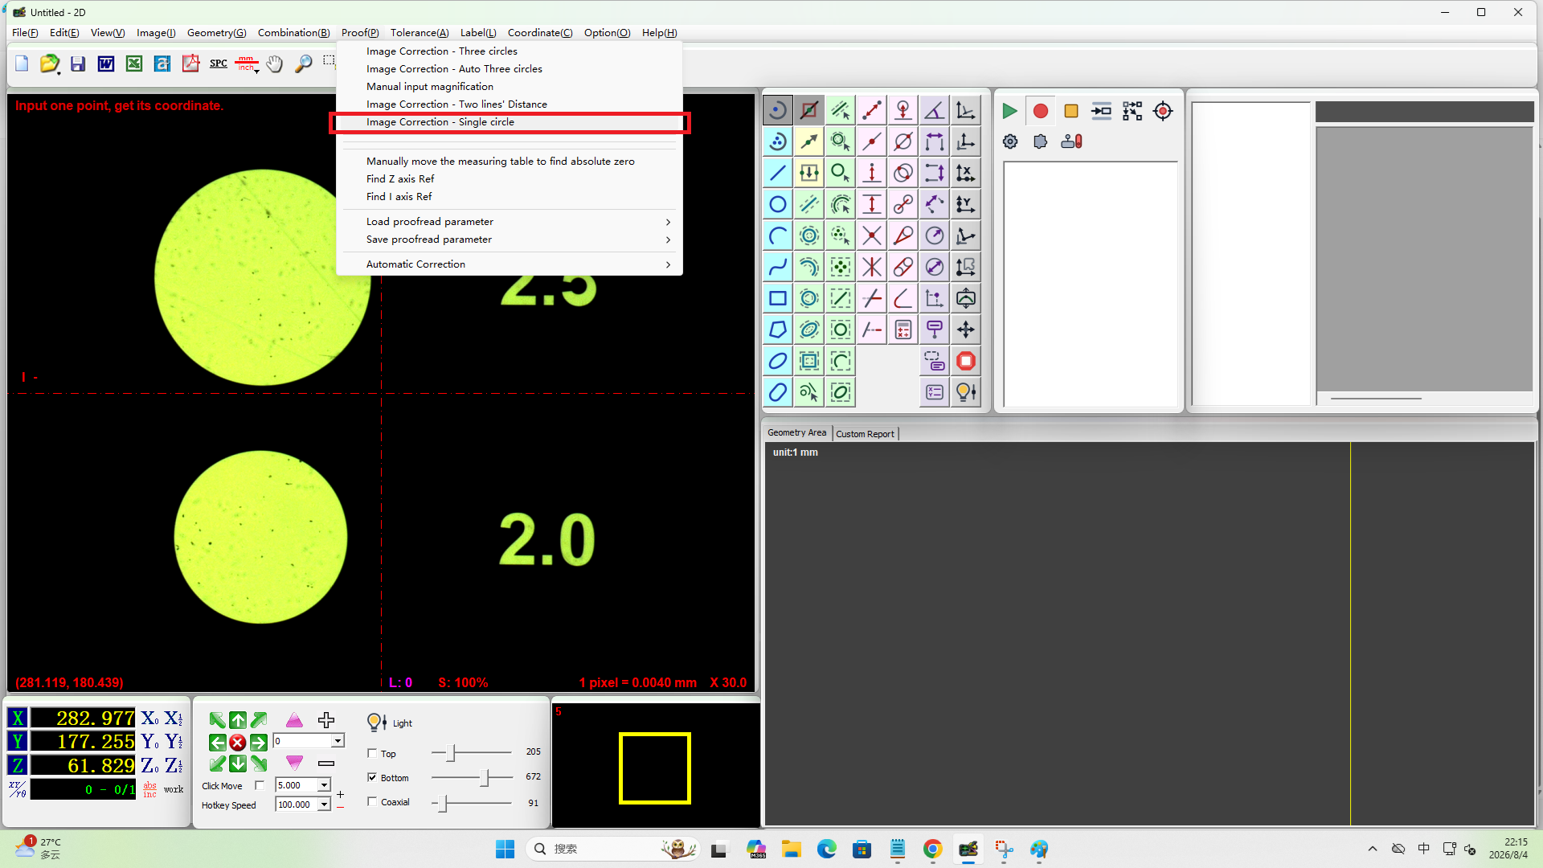Click the crosshair target icon
The width and height of the screenshot is (1543, 868).
[x=1163, y=111]
